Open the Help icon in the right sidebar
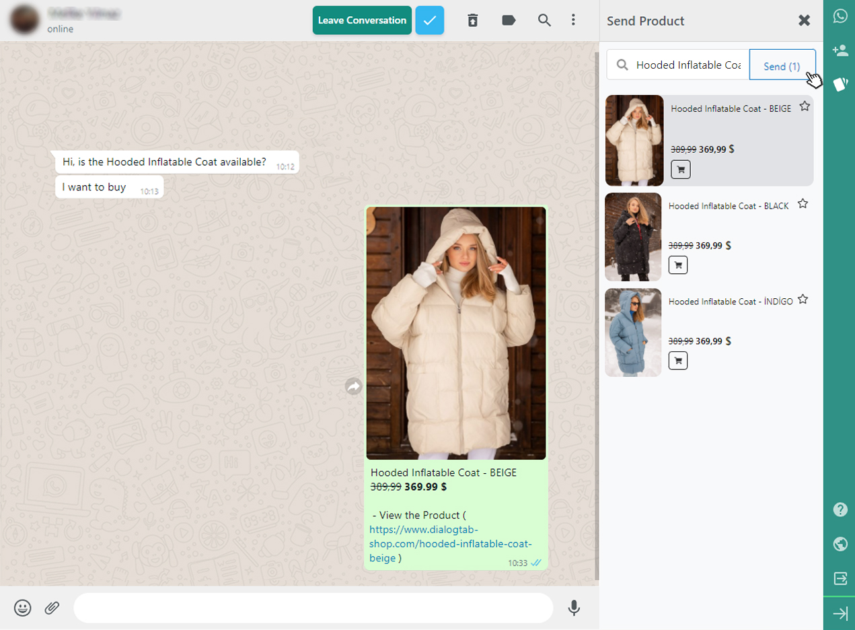The image size is (855, 630). (840, 510)
